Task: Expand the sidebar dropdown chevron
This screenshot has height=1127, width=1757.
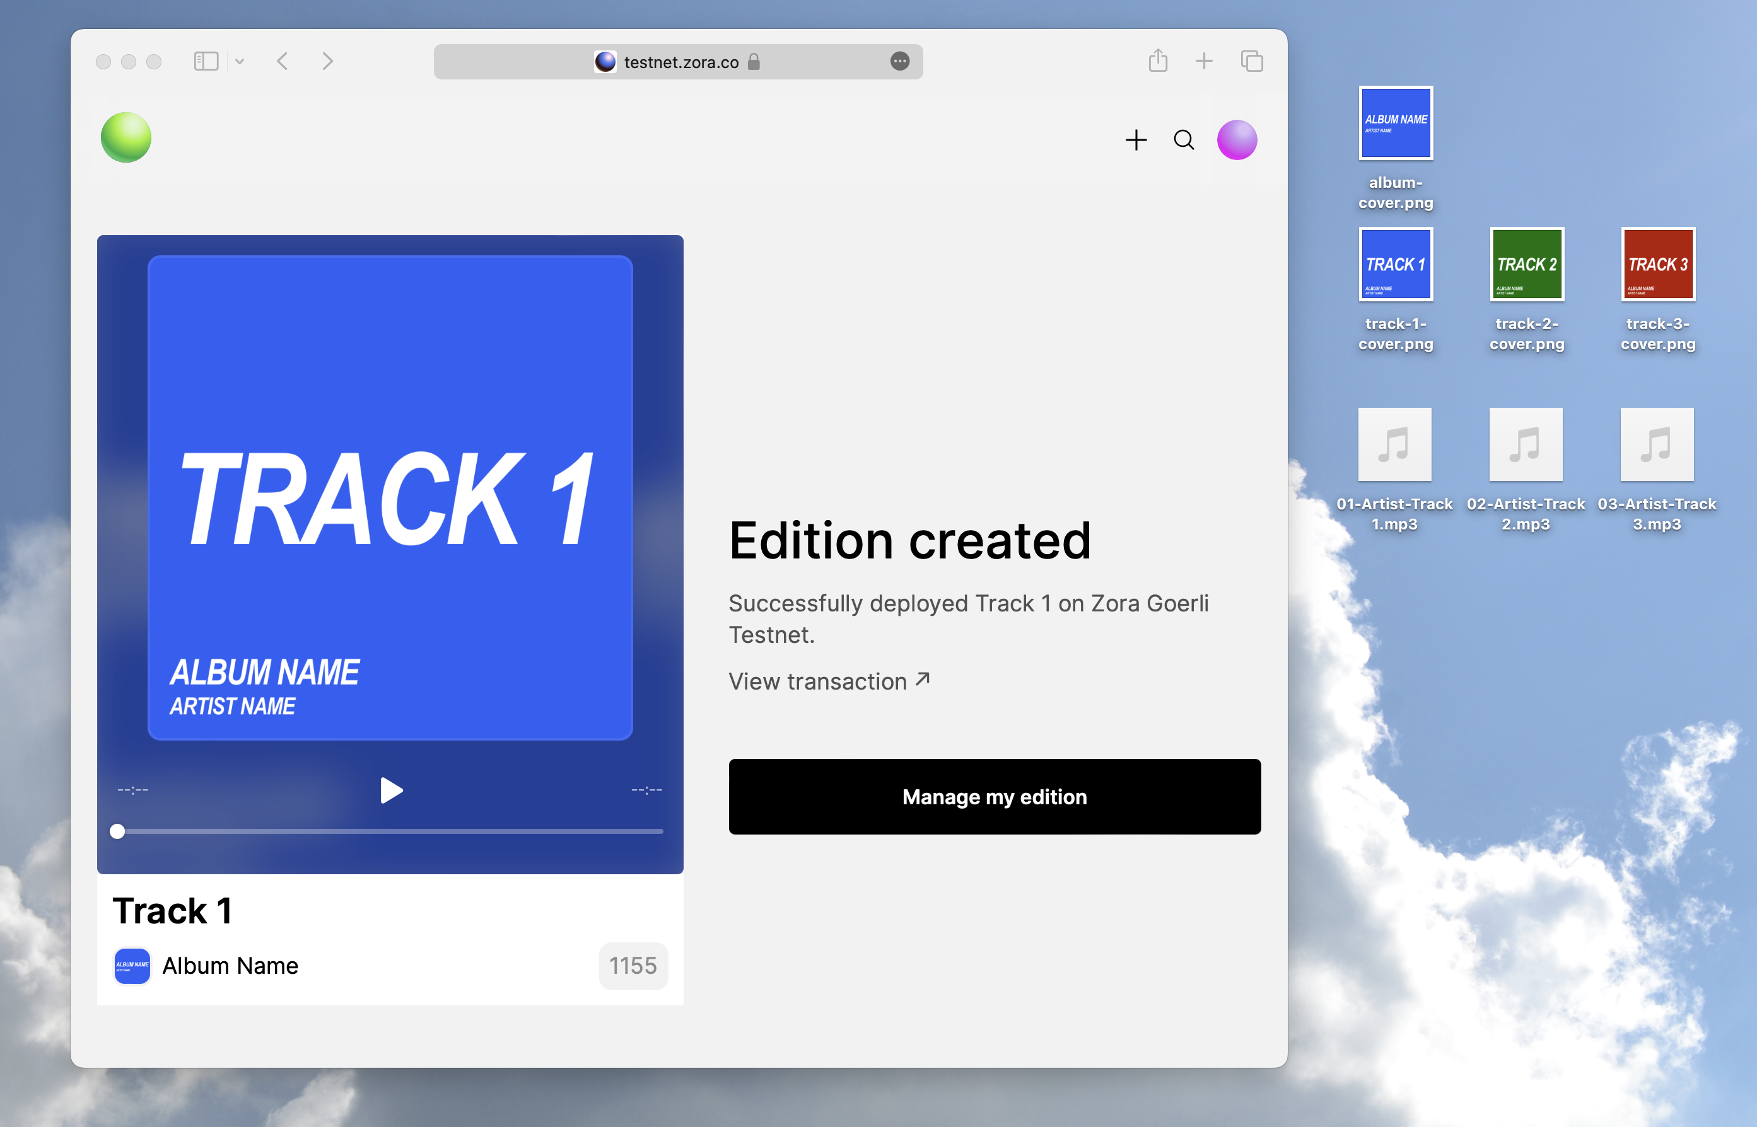Action: tap(240, 62)
